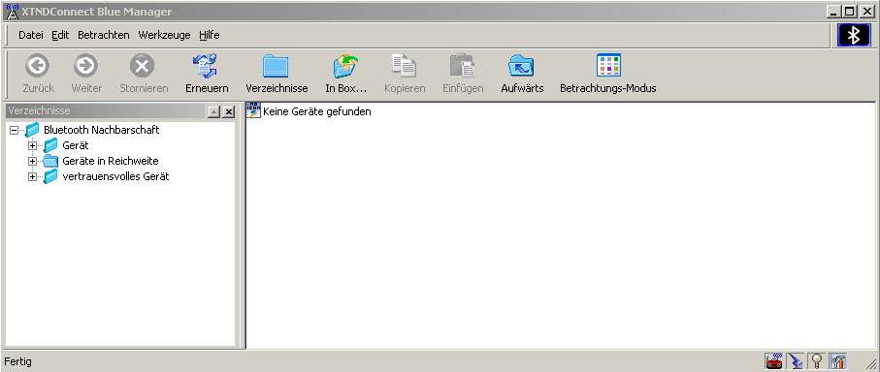This screenshot has height=372, width=880.
Task: Minimize the XTNDConnect Blue Manager window
Action: pyautogui.click(x=834, y=12)
